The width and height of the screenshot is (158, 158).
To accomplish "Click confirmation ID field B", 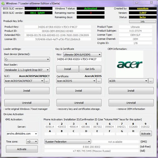I will pos(62,134).
